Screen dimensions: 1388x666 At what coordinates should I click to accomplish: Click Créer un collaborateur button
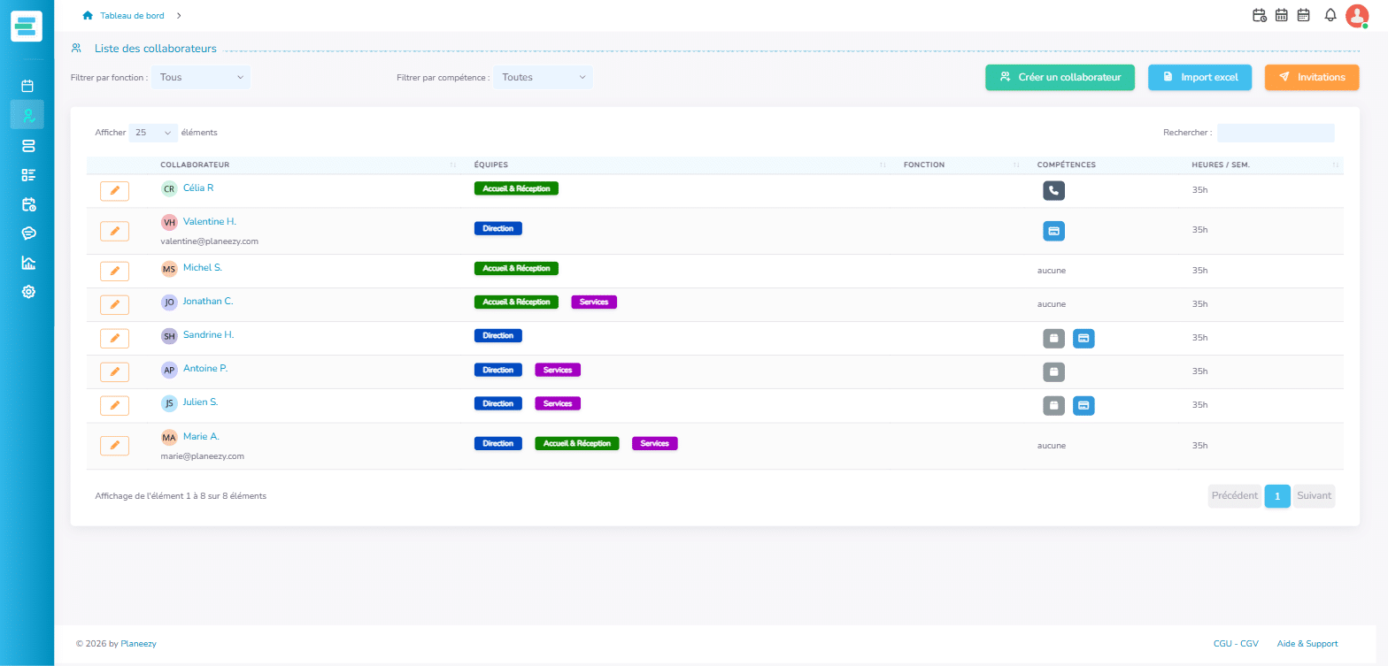pyautogui.click(x=1060, y=77)
